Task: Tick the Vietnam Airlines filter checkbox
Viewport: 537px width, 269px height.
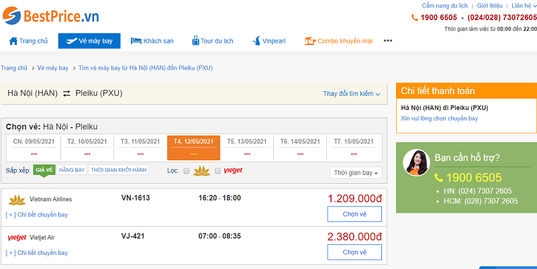Action: click(187, 171)
